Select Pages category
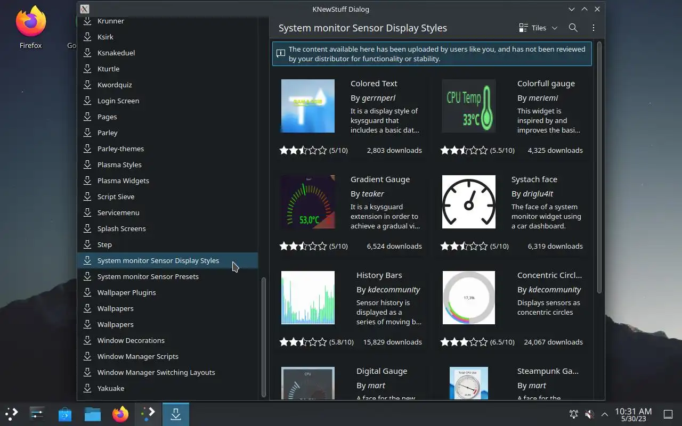The image size is (682, 426). [167, 117]
